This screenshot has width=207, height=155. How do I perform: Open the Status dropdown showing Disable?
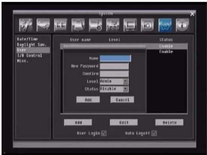[114, 89]
